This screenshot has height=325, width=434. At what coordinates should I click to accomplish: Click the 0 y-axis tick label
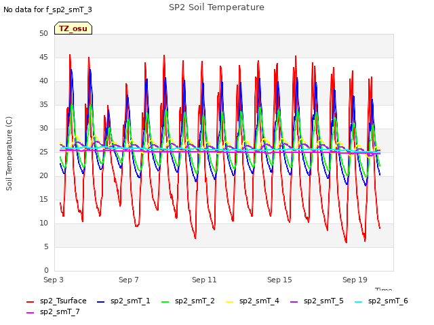point(46,270)
